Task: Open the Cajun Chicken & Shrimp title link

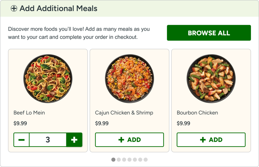Action: click(124, 113)
